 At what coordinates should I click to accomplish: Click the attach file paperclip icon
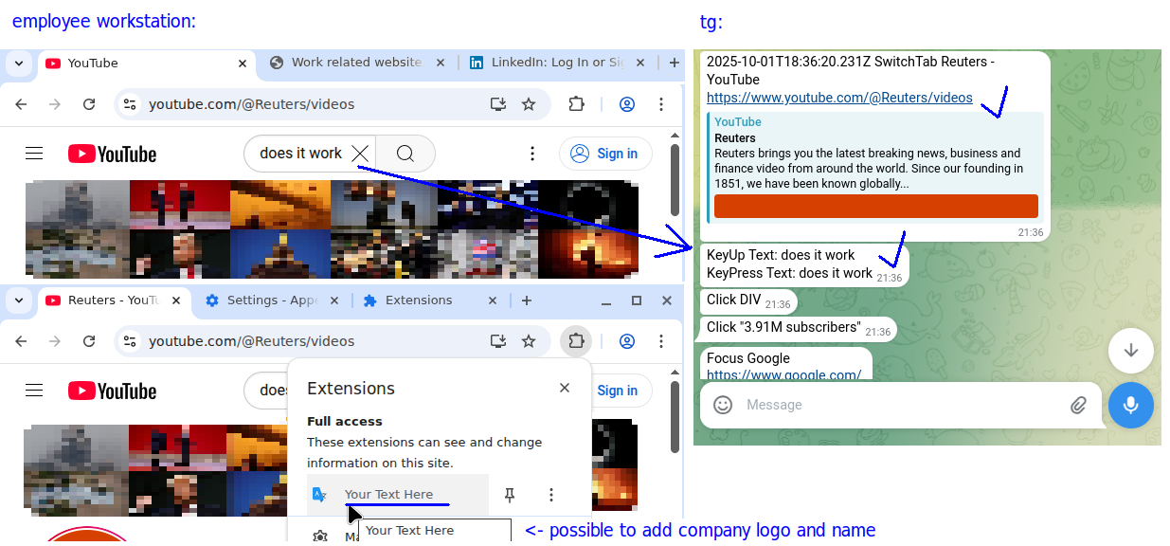tap(1078, 405)
